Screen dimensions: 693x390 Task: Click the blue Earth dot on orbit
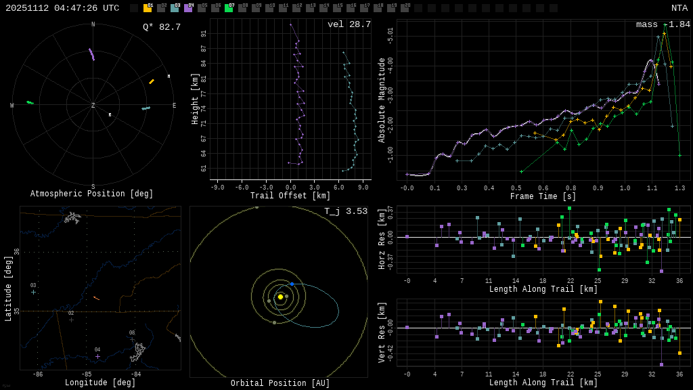(x=292, y=284)
